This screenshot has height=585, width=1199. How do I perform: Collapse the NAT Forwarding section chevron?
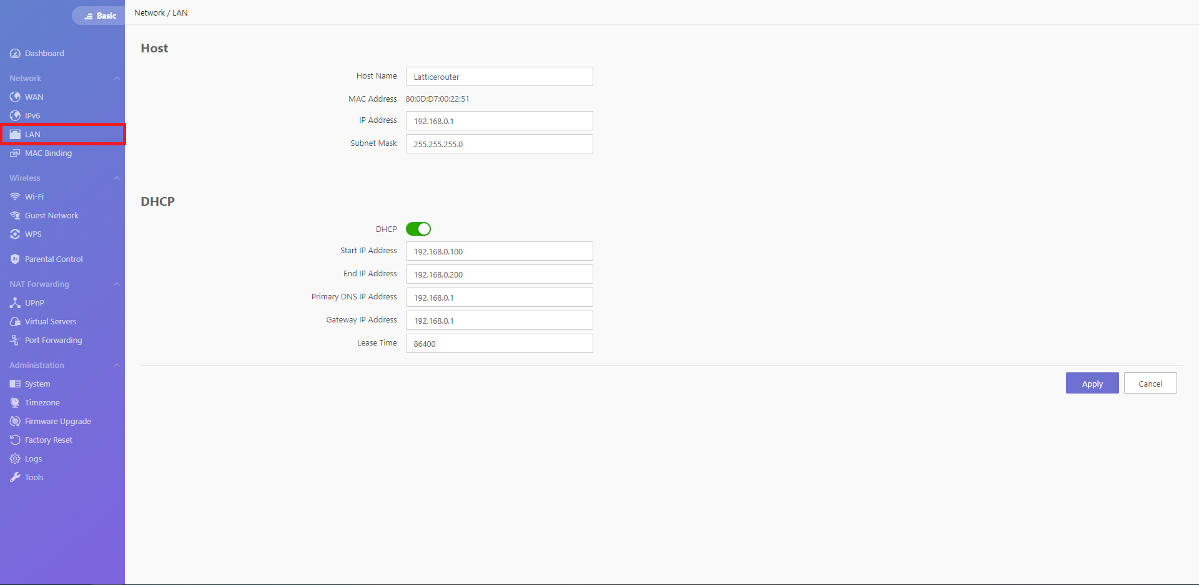(x=117, y=284)
